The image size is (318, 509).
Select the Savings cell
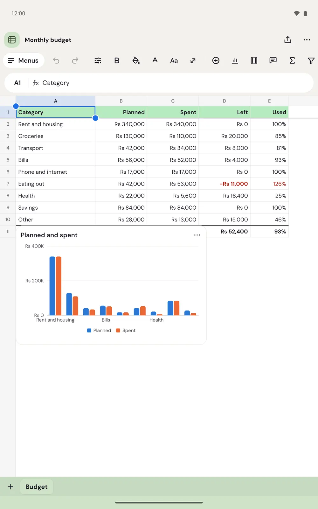[x=56, y=208]
